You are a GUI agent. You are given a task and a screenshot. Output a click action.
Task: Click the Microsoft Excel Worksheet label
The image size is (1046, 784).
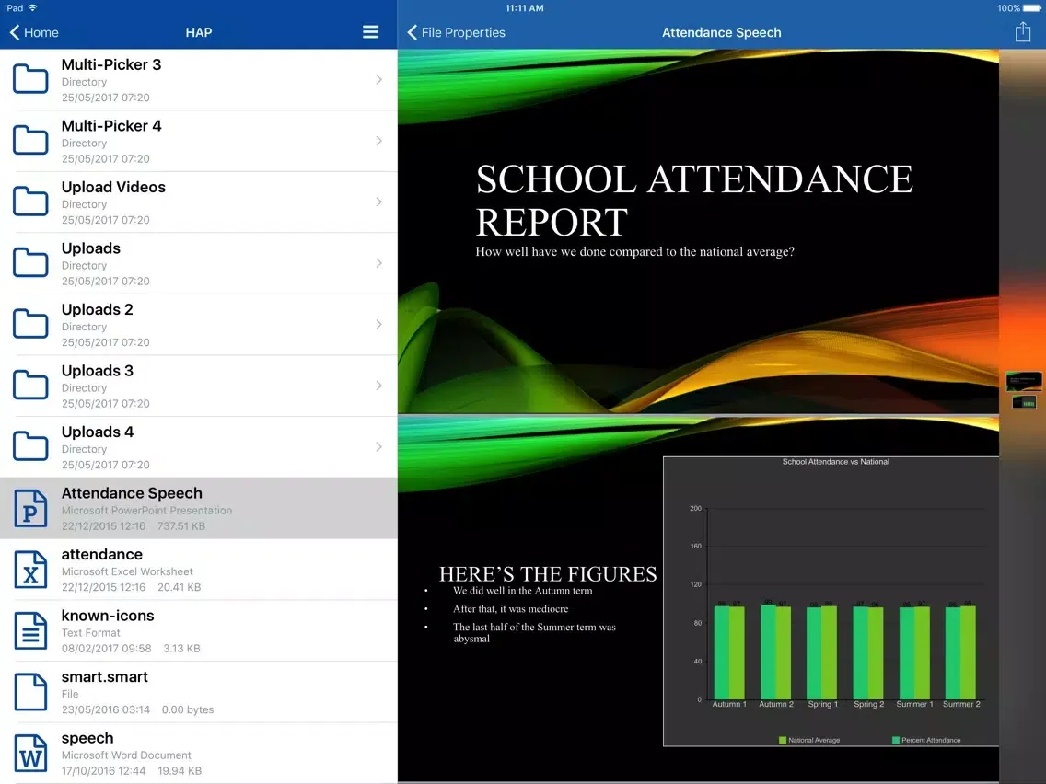coord(127,572)
